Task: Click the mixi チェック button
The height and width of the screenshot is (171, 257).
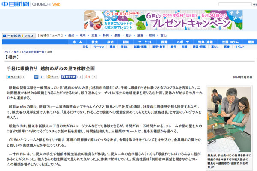Action: 53,77
